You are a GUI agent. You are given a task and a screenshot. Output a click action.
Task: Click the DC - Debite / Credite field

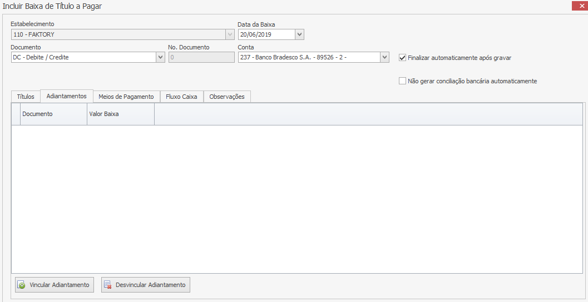[x=83, y=57]
